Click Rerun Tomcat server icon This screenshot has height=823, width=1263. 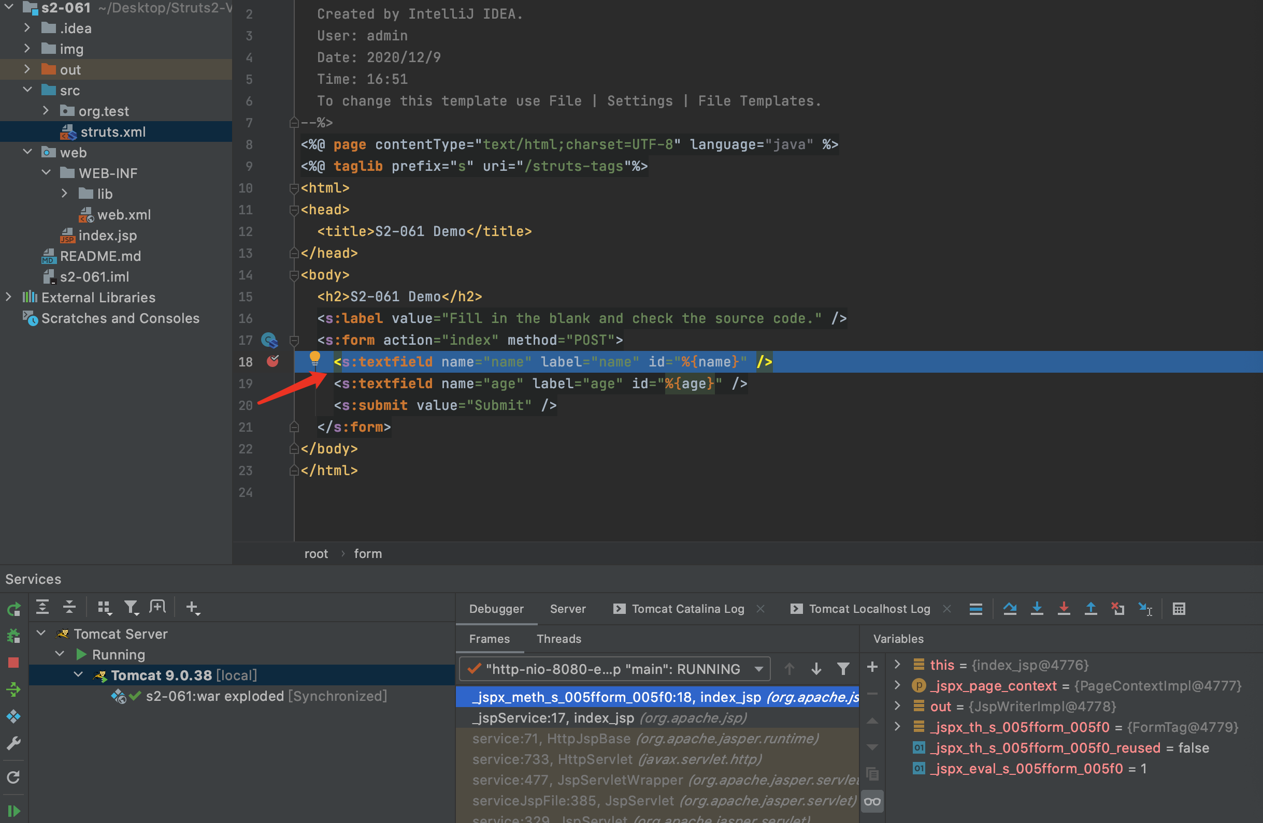(13, 609)
